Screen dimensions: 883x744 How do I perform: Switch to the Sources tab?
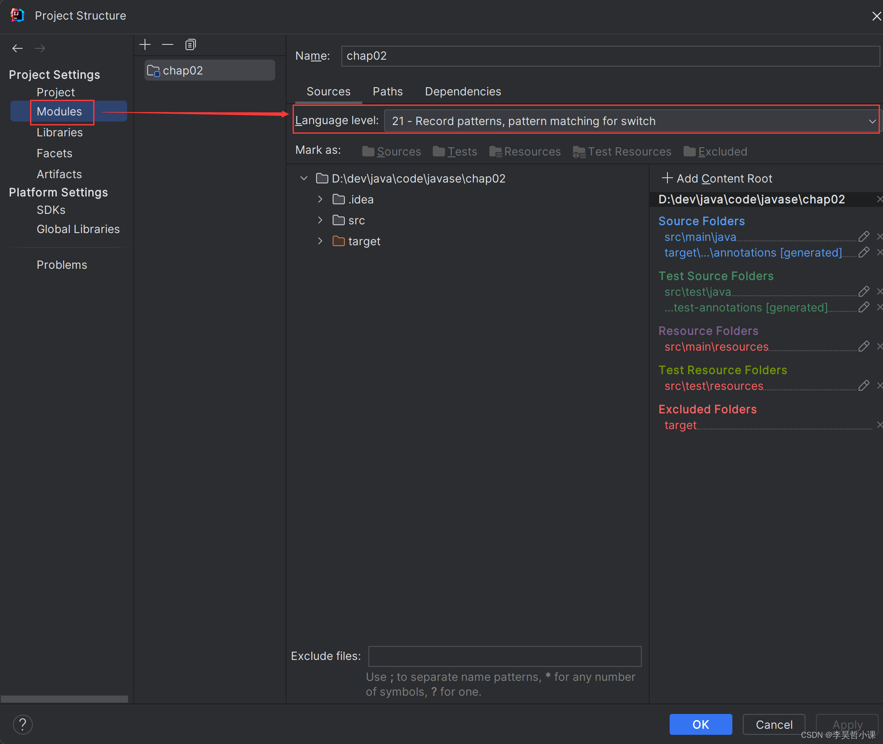click(x=328, y=91)
